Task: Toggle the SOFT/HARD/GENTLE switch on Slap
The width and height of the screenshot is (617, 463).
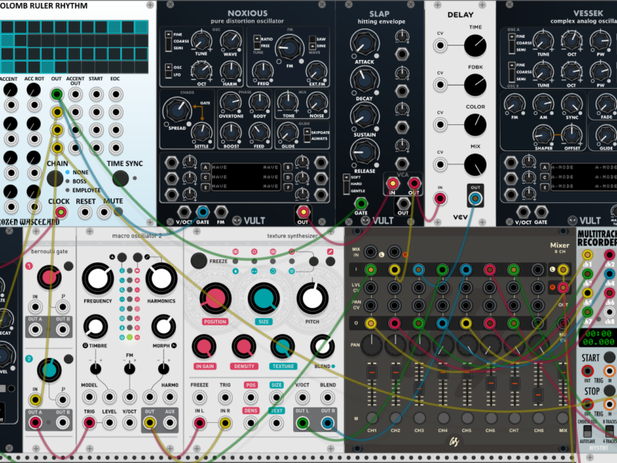Action: (x=346, y=184)
